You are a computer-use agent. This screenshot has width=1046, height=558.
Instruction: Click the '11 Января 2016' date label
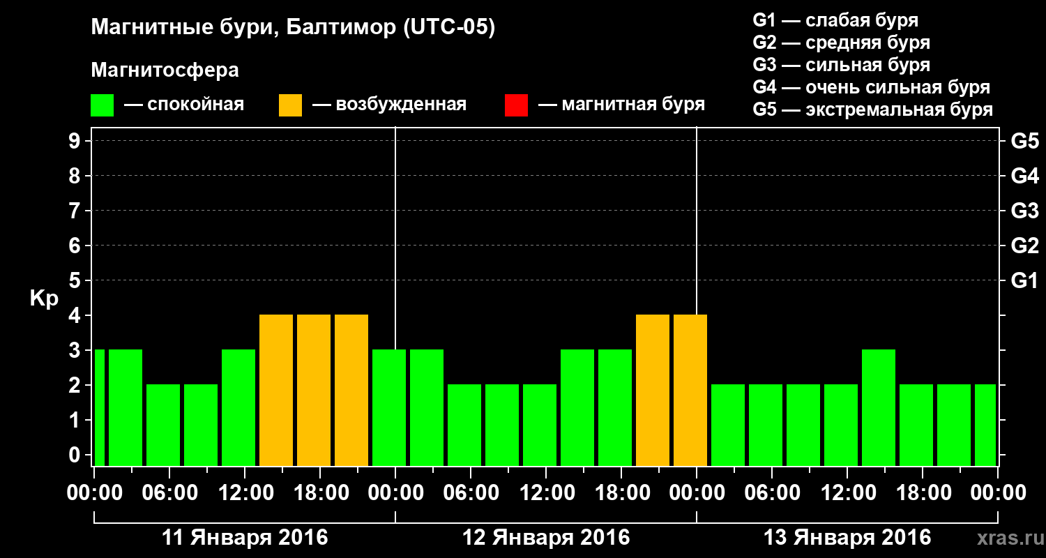tap(245, 538)
